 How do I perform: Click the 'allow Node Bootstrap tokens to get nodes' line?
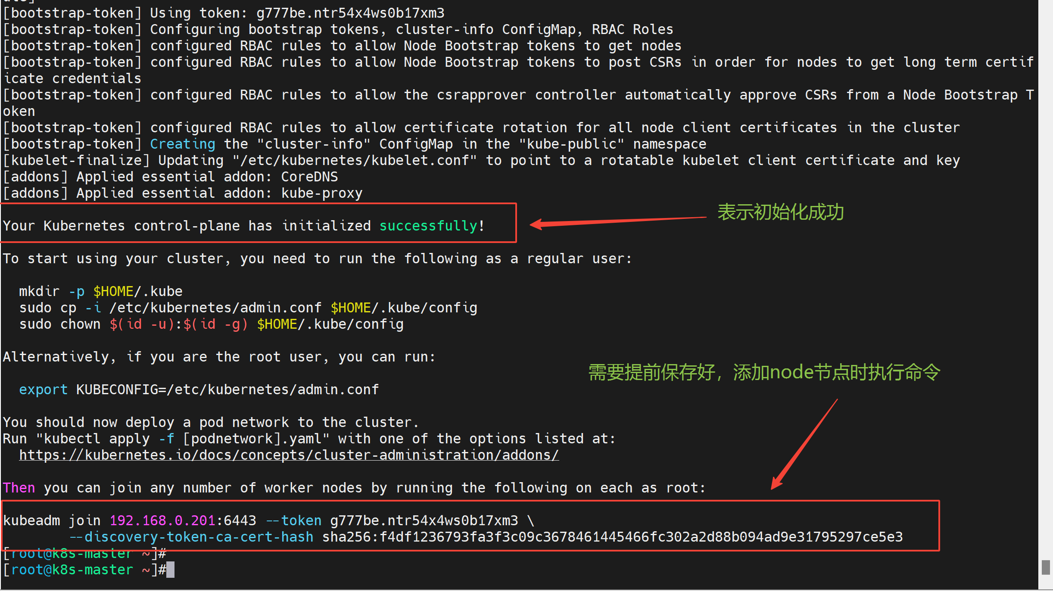(342, 46)
